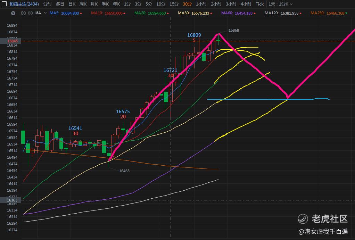Switch to 月K period
Viewport: 355px width, 240px height.
click(x=94, y=4)
